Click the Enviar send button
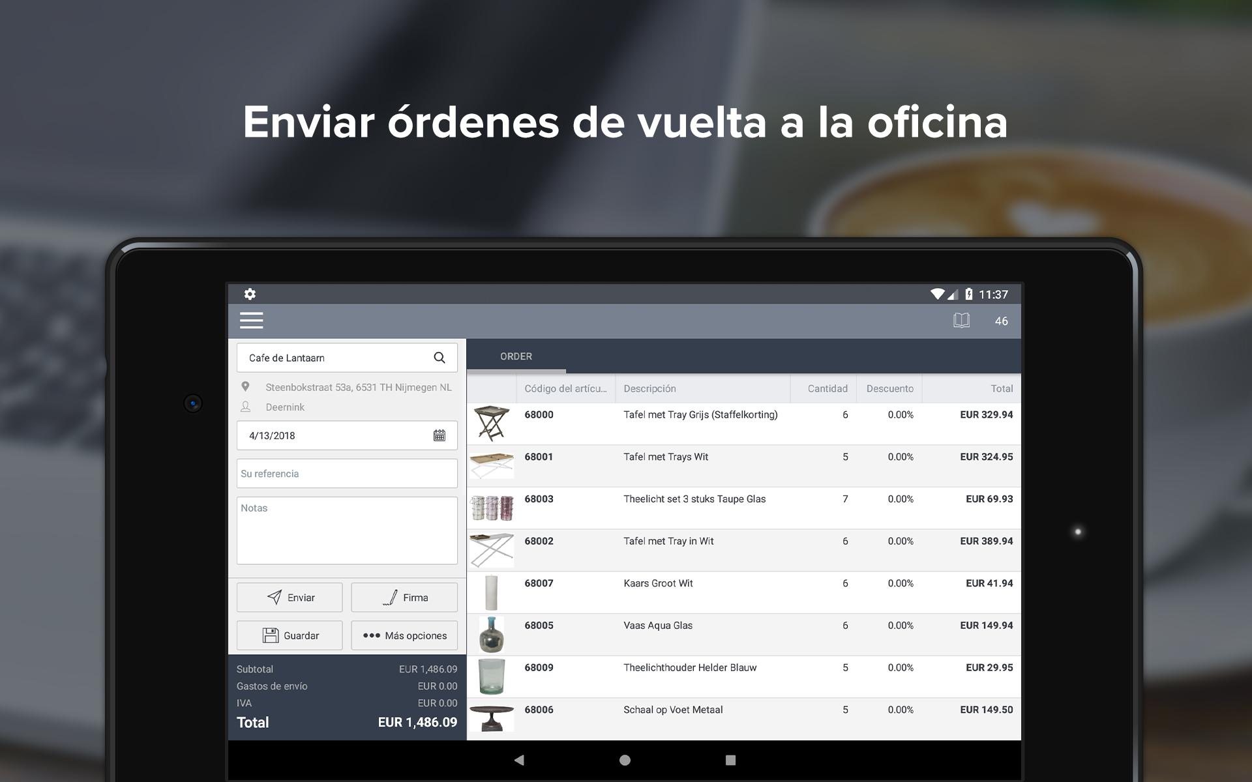 coord(290,598)
